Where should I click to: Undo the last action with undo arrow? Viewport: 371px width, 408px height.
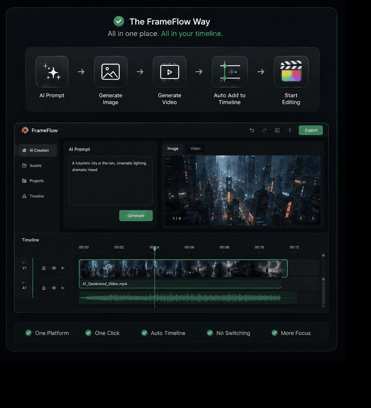[x=252, y=130]
